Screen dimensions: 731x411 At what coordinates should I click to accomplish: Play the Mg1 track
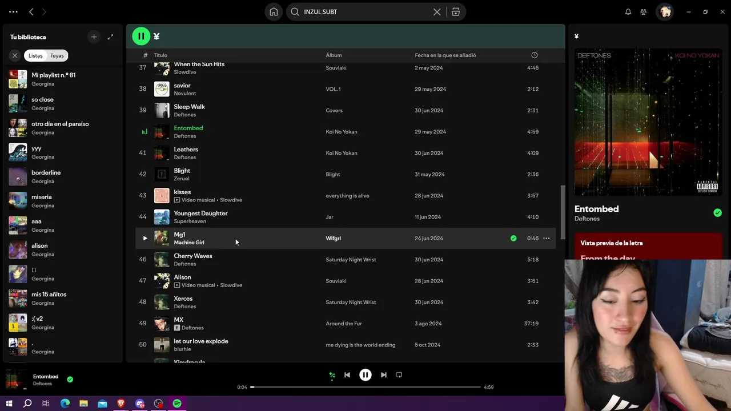pyautogui.click(x=144, y=238)
